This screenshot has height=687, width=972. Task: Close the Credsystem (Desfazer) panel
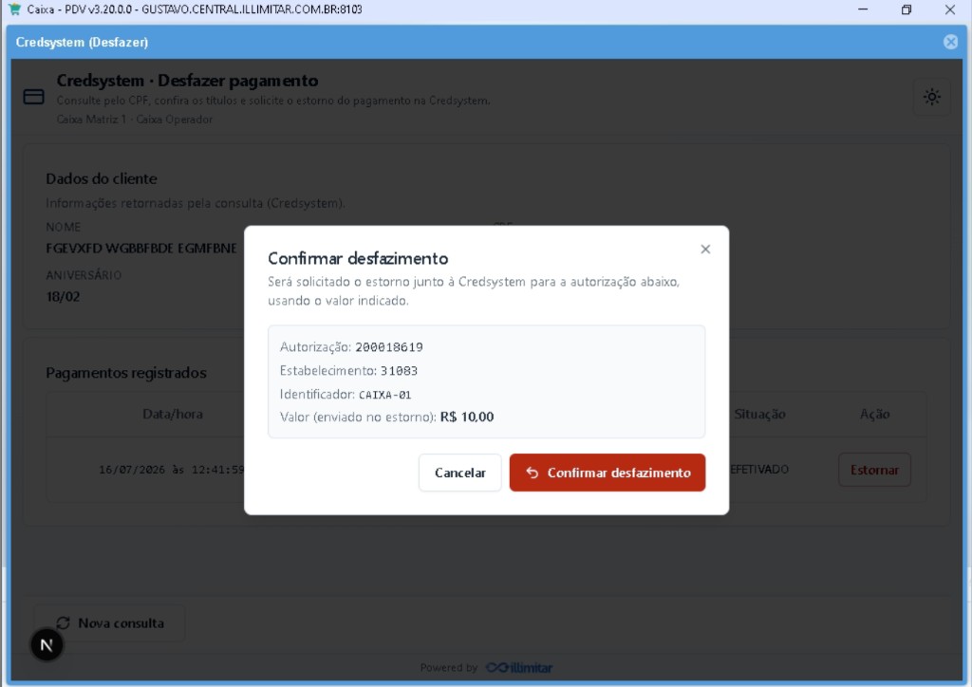click(950, 42)
